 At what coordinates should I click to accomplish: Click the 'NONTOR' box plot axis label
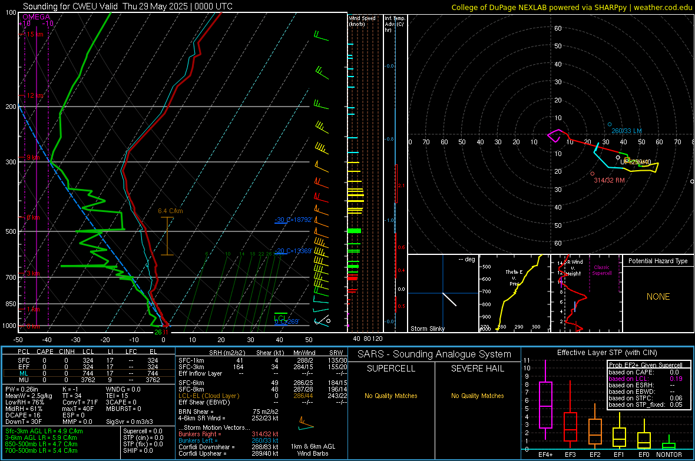[669, 455]
